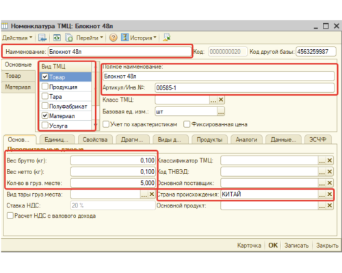Enable Учет по характеристикам checkbox
Image resolution: width=342 pixels, height=273 pixels.
pos(106,124)
